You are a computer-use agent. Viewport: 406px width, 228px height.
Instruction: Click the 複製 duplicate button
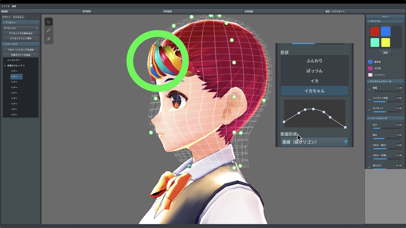[385, 53]
